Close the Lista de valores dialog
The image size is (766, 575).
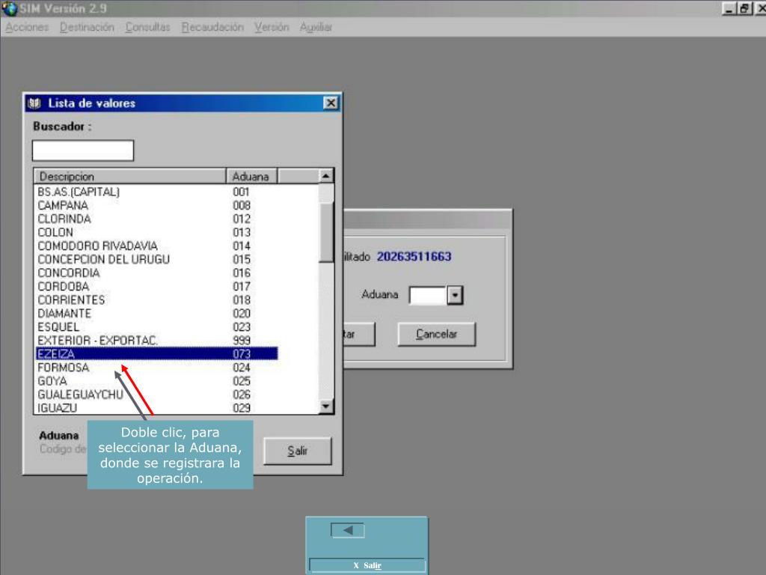coord(331,103)
